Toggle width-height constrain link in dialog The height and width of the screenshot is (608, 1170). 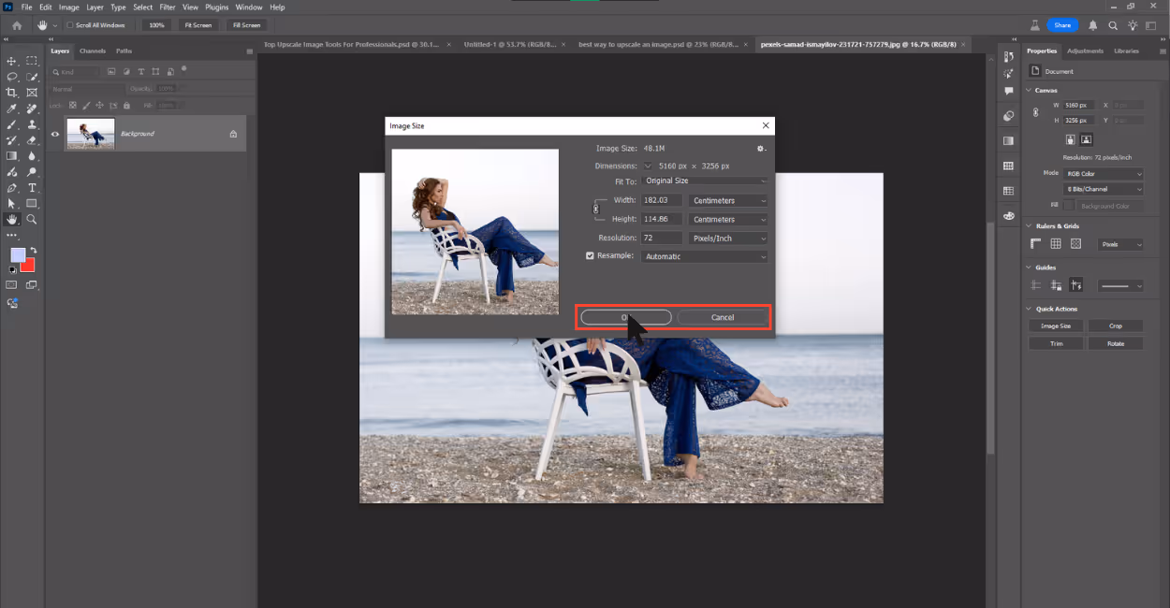click(596, 210)
